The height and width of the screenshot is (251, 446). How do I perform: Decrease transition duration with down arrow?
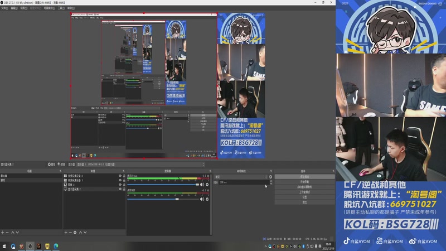point(271,184)
